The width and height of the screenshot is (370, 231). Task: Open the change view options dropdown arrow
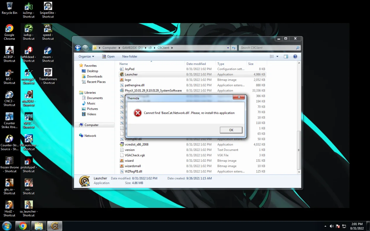click(277, 56)
